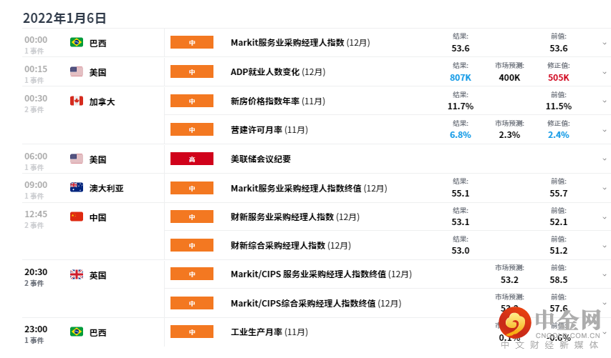The width and height of the screenshot is (611, 358).
Task: Click the US flag beside ADP row
Action: point(77,71)
